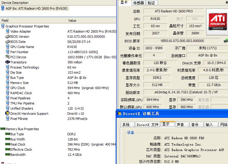Click the Unified Shaders row icon
Screen dimensions: 228x164
click(x=7, y=108)
